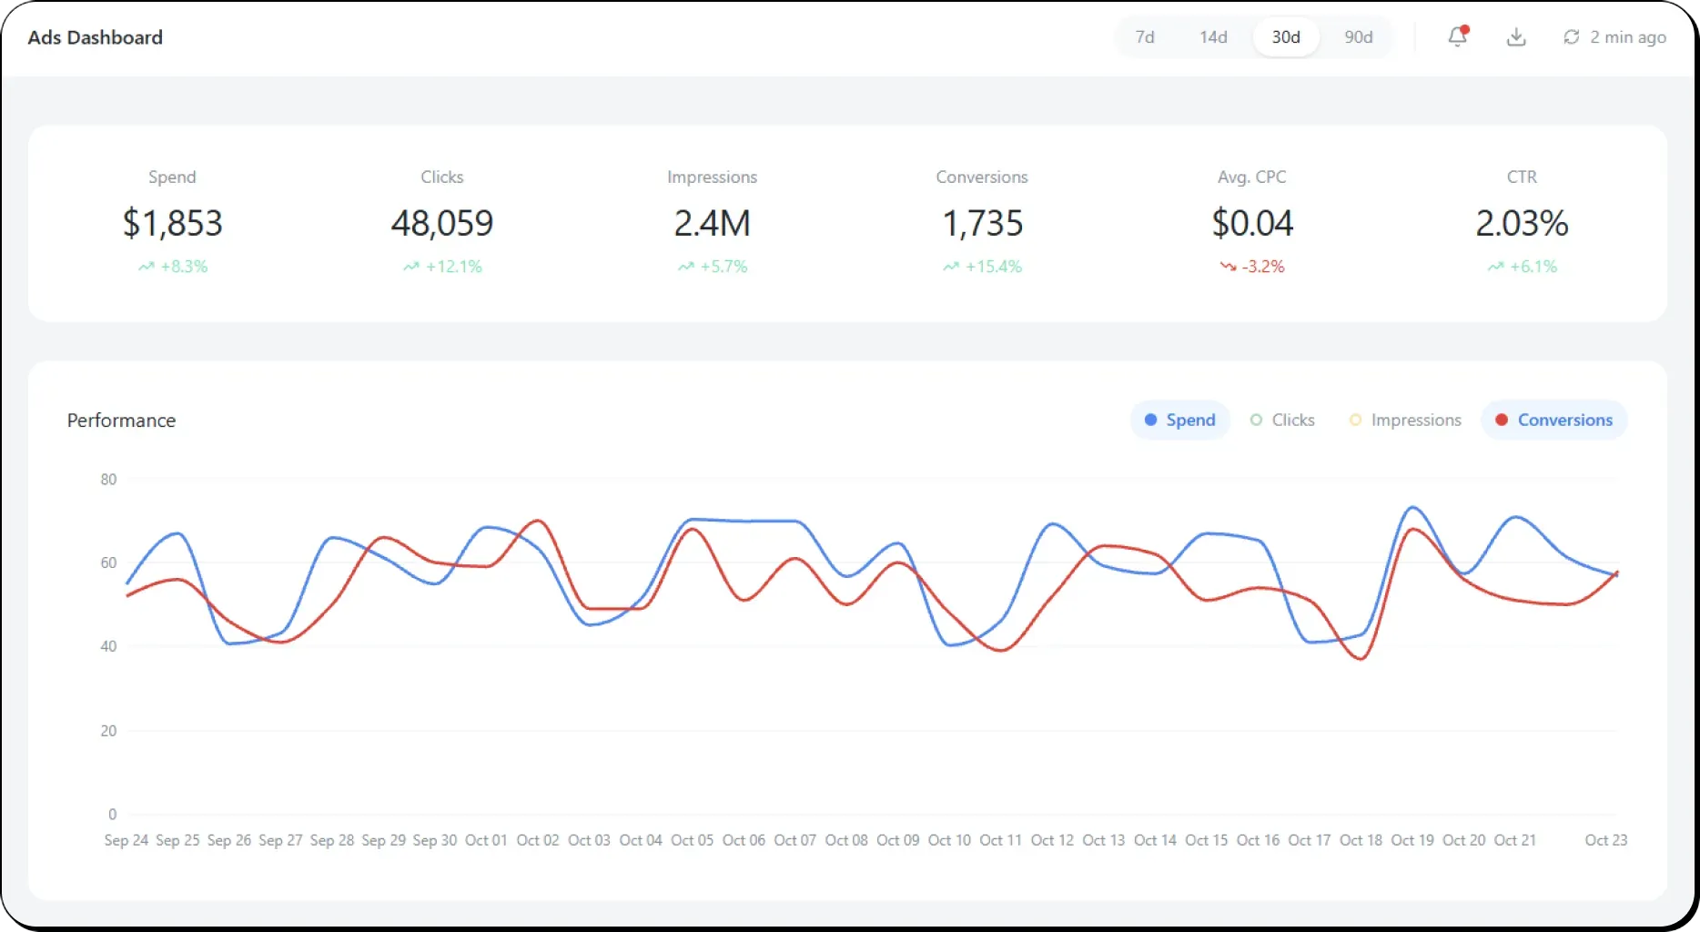Click the Oct 19 x-axis date label

click(x=1412, y=840)
